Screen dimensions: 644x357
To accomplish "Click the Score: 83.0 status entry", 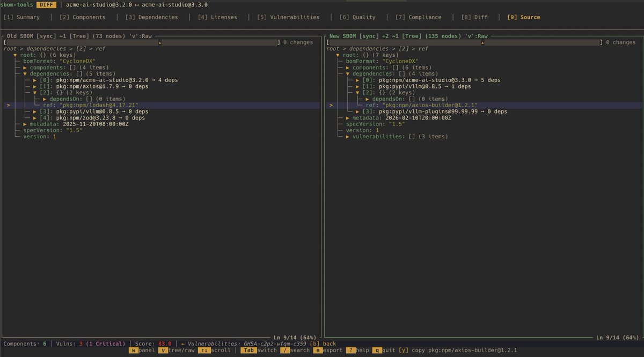I will (154, 344).
